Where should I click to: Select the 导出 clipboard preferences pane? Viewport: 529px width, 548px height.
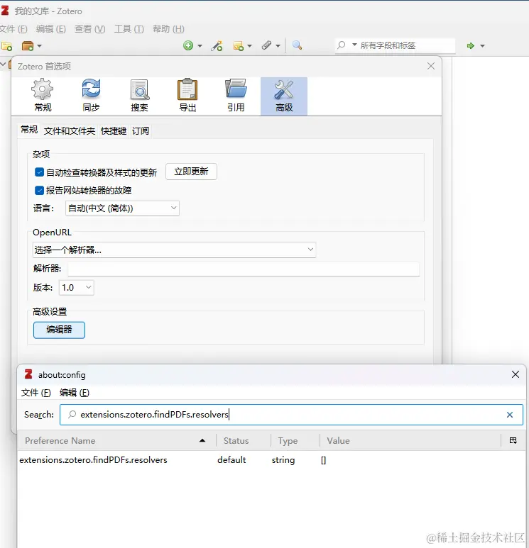pyautogui.click(x=187, y=96)
